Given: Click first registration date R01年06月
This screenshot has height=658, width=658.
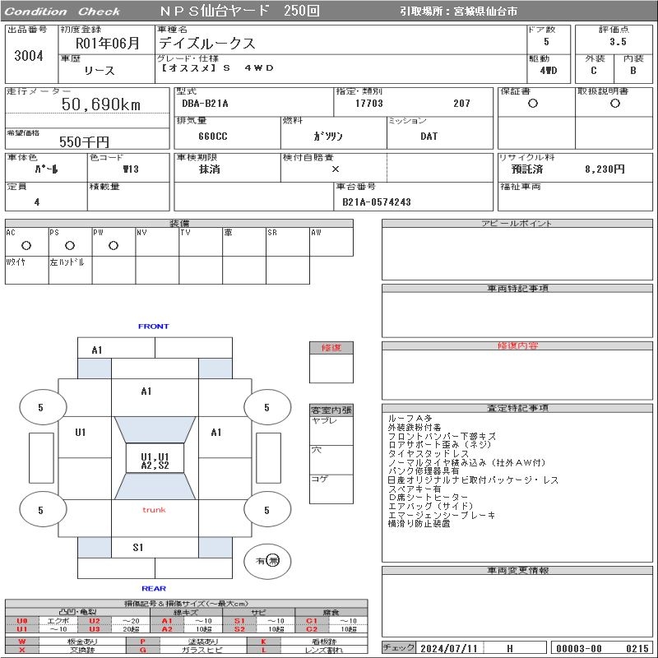Looking at the screenshot, I should 107,44.
